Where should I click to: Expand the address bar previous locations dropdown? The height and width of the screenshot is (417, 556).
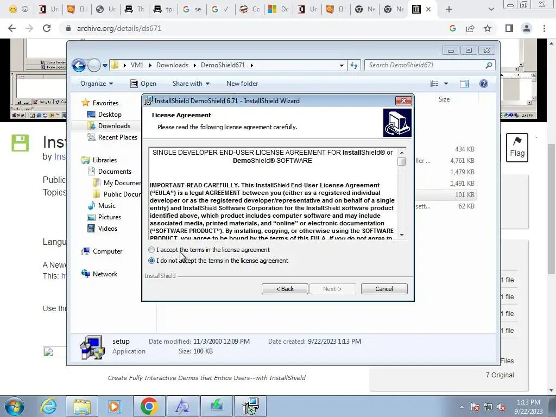click(x=342, y=66)
